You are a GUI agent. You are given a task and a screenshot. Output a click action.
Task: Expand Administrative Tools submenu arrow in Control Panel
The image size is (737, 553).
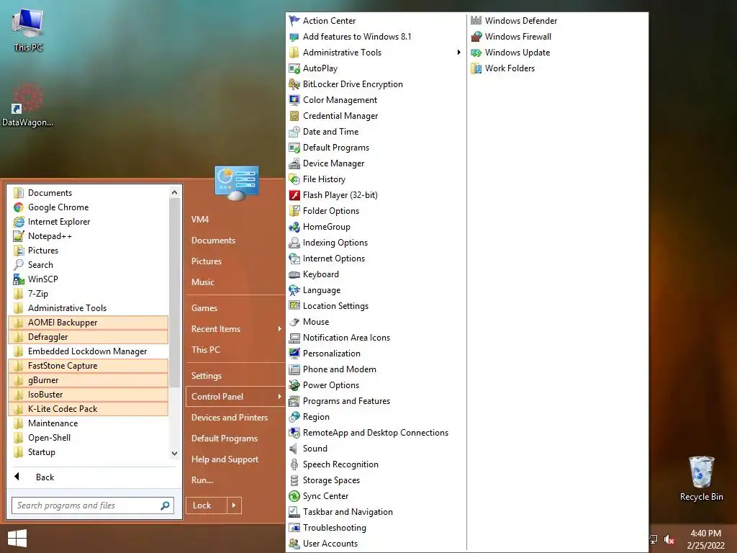pos(458,52)
